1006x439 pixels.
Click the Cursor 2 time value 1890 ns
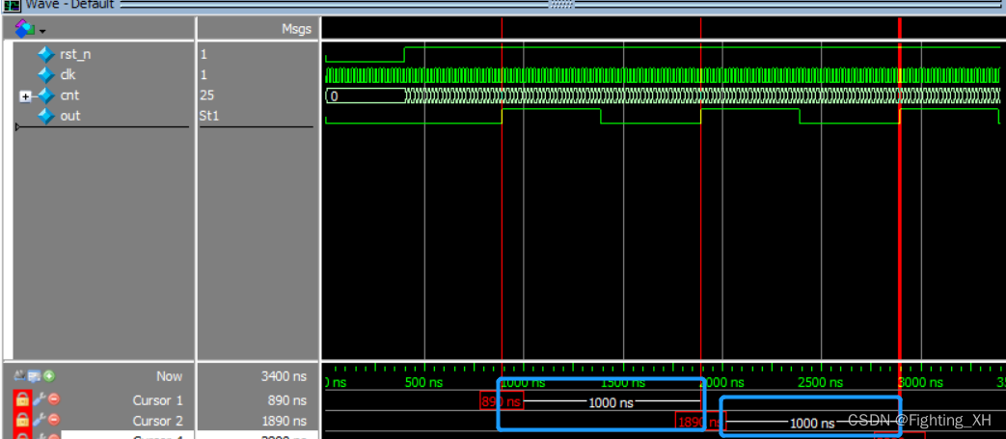click(x=285, y=421)
